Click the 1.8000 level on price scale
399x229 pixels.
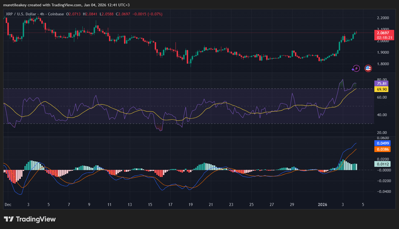click(x=383, y=64)
